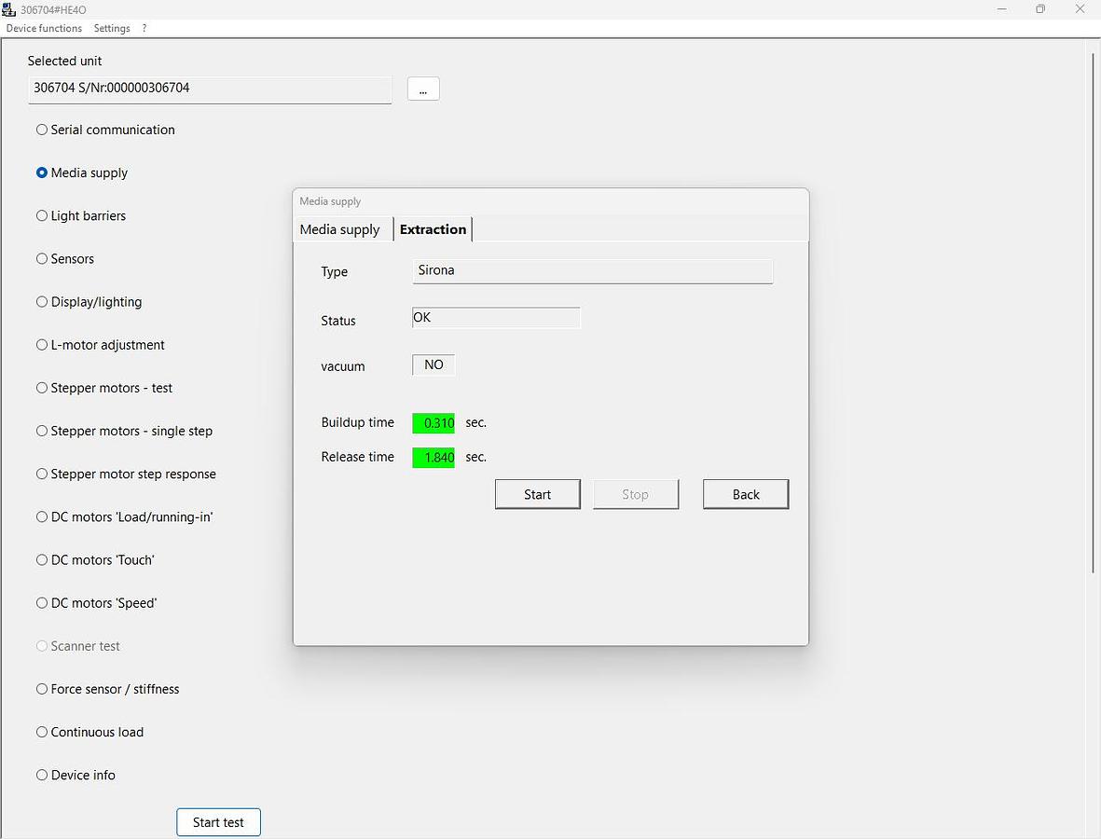The height and width of the screenshot is (839, 1101).
Task: Pick the L-motor adjustment option
Action: (42, 345)
